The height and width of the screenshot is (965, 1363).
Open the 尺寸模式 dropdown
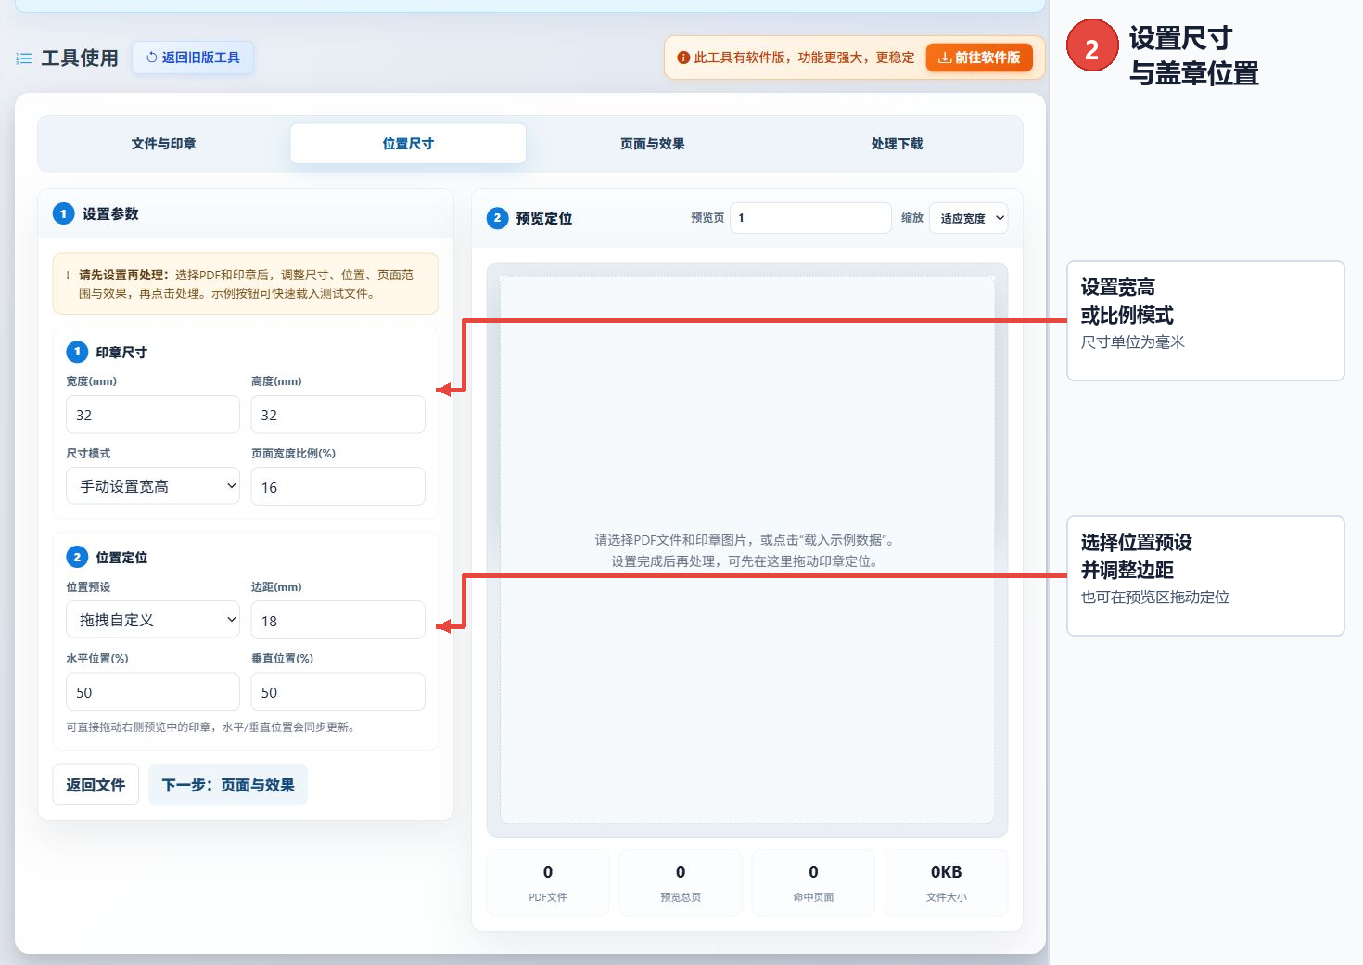[153, 486]
